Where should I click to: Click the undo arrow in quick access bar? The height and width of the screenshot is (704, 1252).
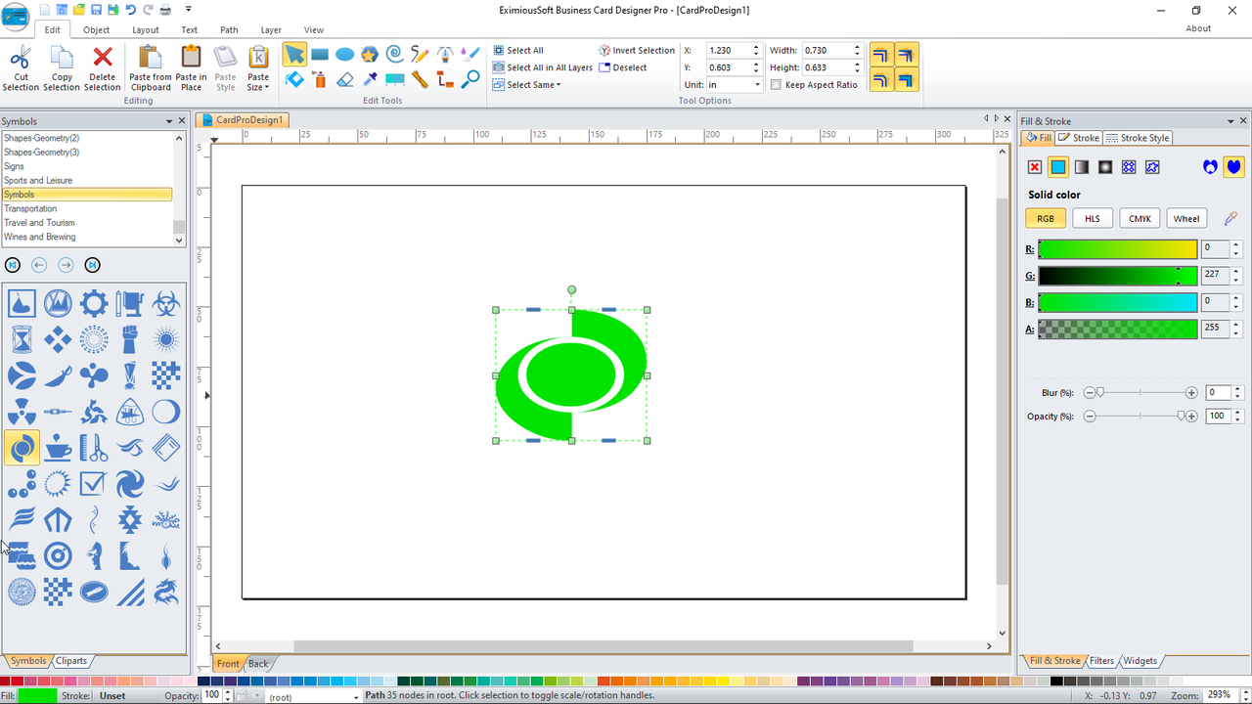130,10
